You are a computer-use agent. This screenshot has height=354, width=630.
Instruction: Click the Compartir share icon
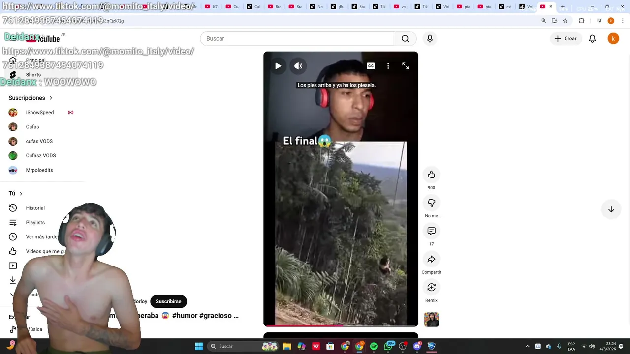(x=431, y=259)
